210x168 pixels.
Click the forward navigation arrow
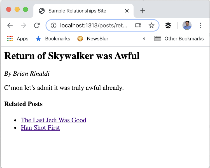tap(24, 25)
